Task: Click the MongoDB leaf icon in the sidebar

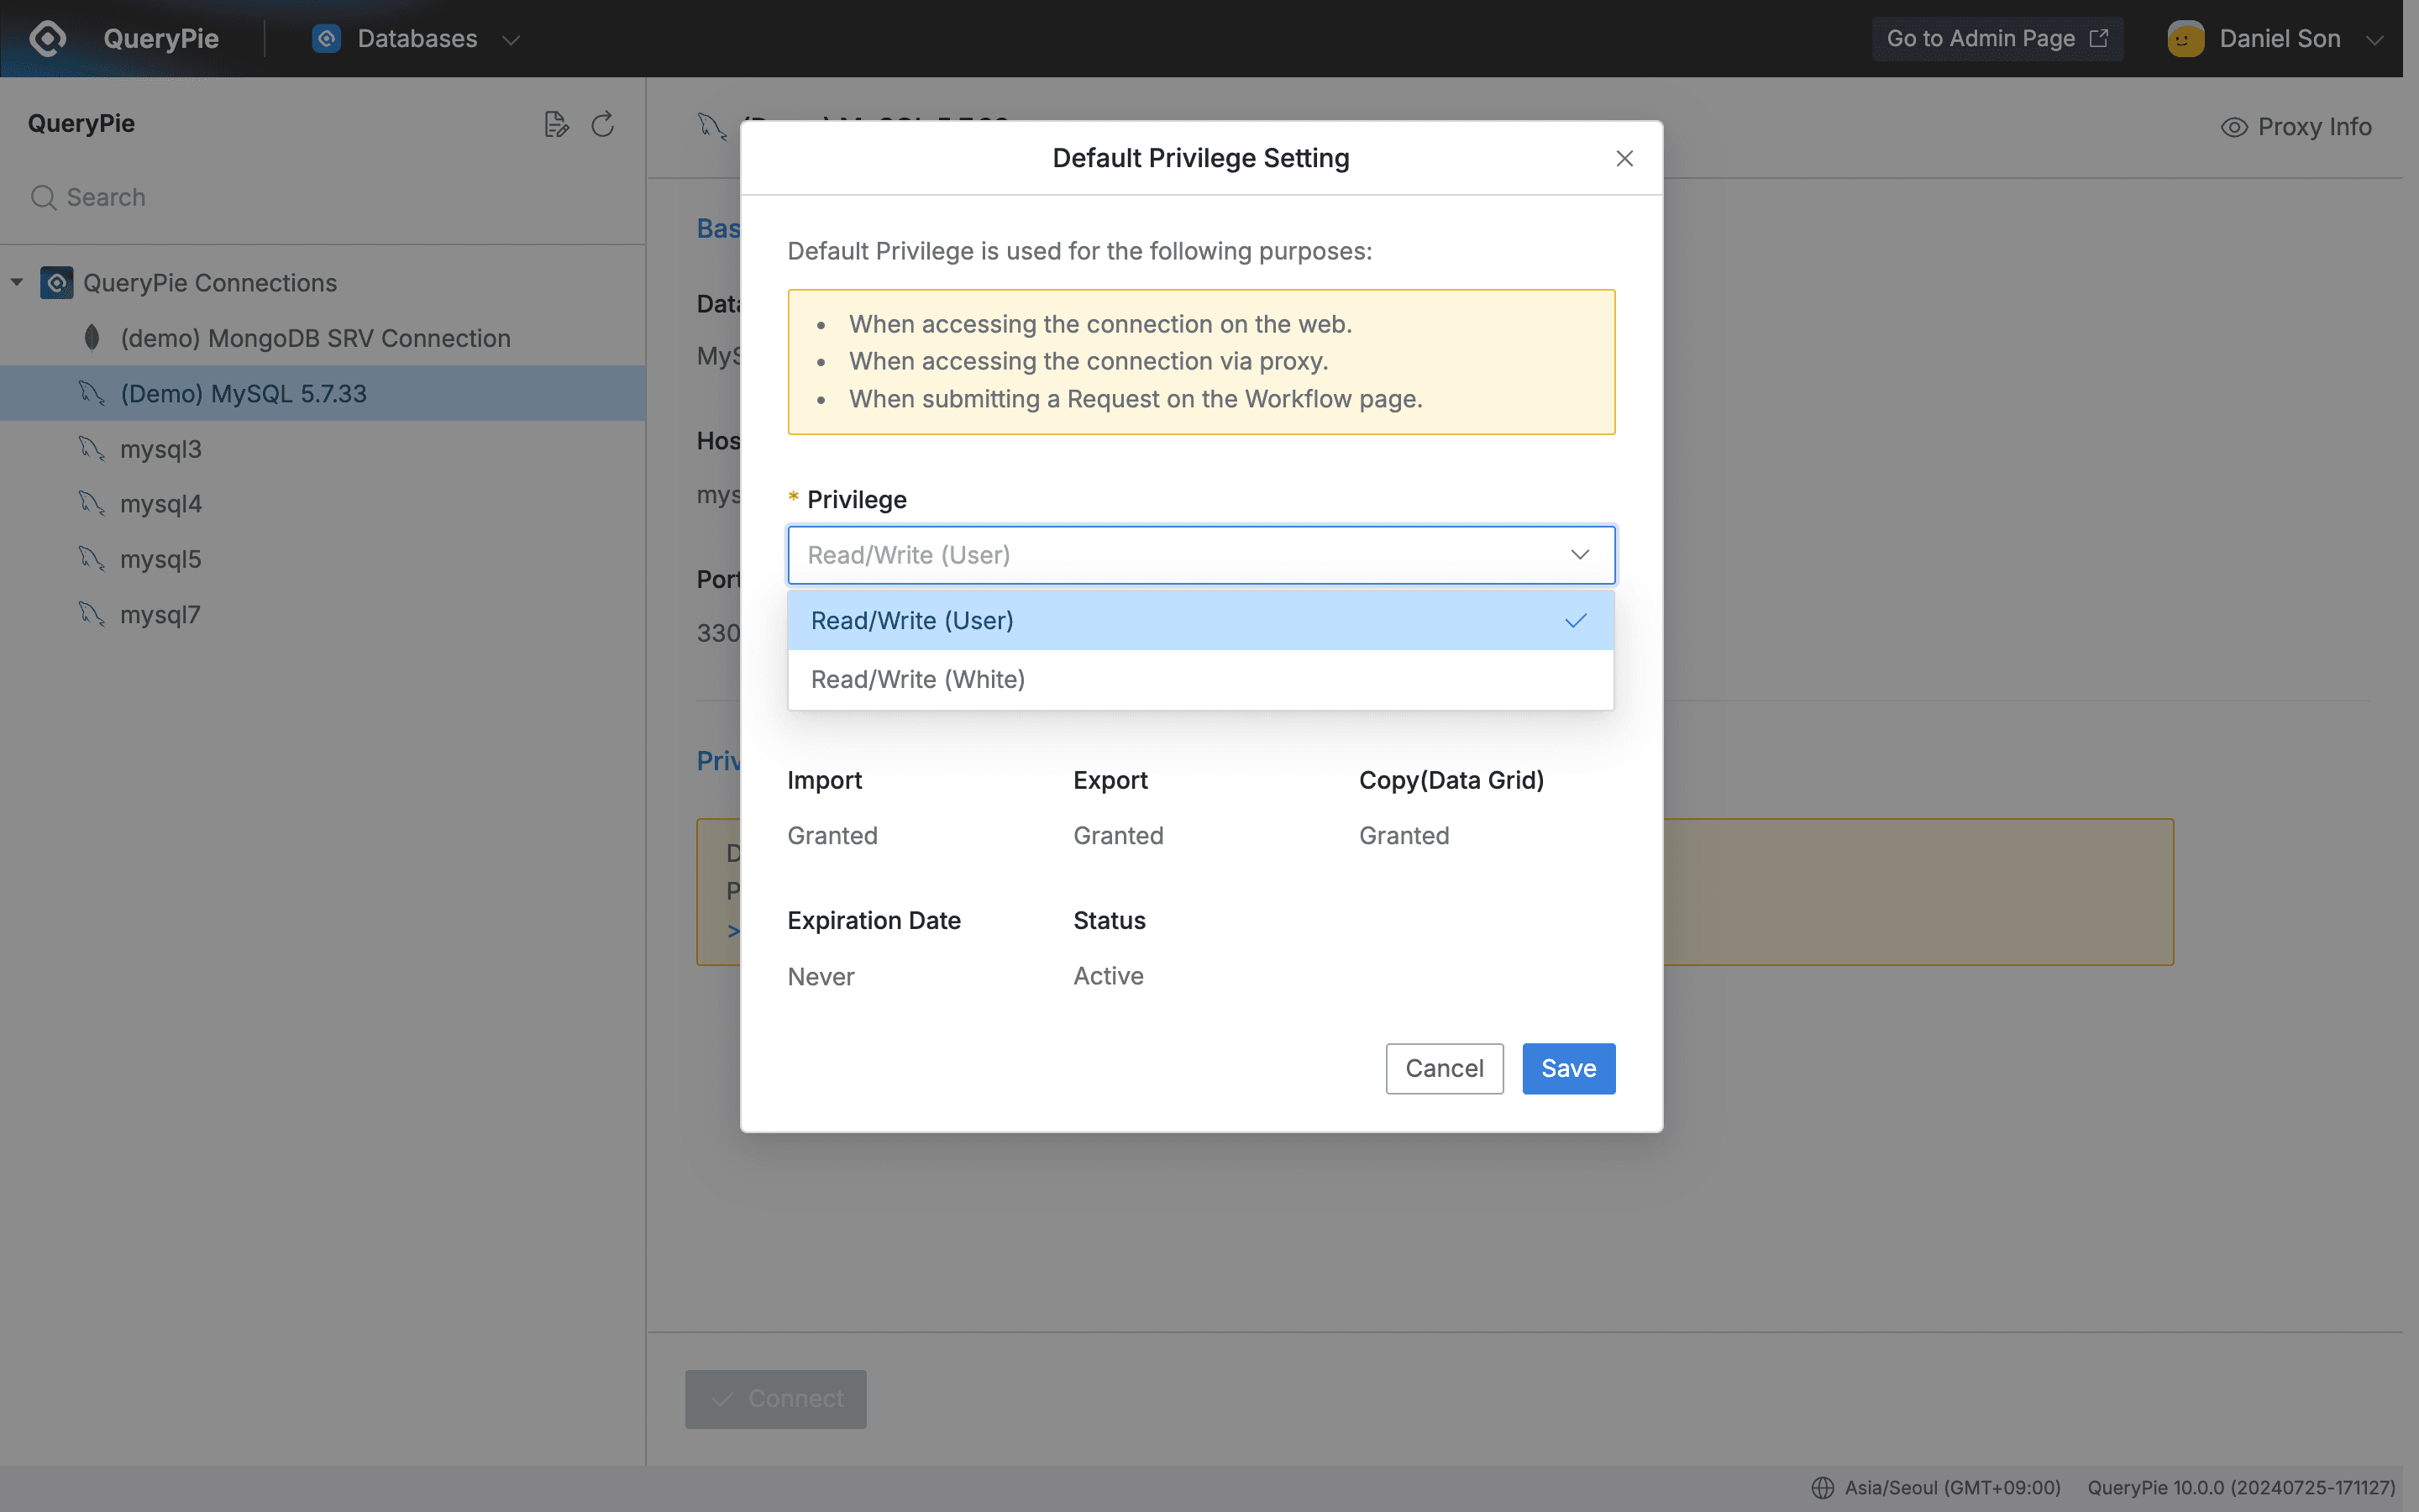Action: (92, 338)
